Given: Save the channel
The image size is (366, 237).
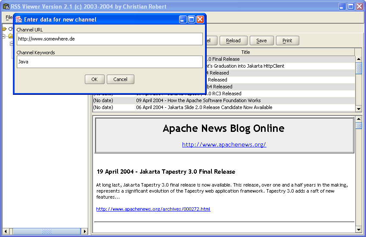Looking at the screenshot, I should (x=261, y=41).
